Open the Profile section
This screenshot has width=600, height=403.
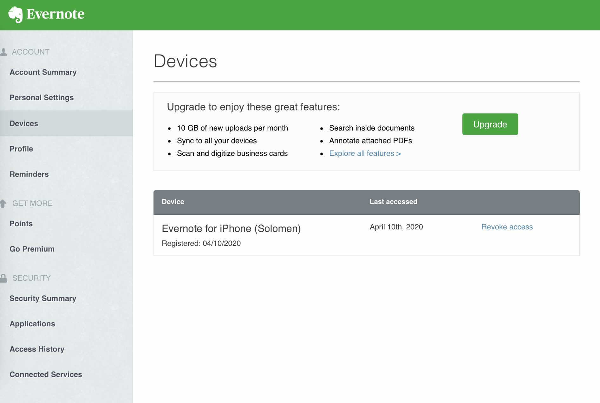click(x=21, y=149)
